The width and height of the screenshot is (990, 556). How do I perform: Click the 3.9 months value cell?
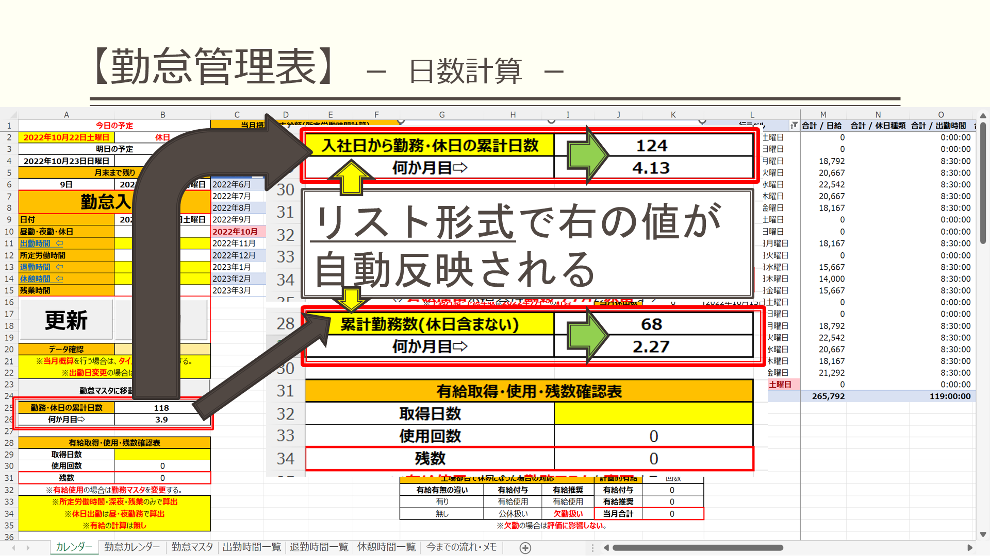pyautogui.click(x=161, y=420)
